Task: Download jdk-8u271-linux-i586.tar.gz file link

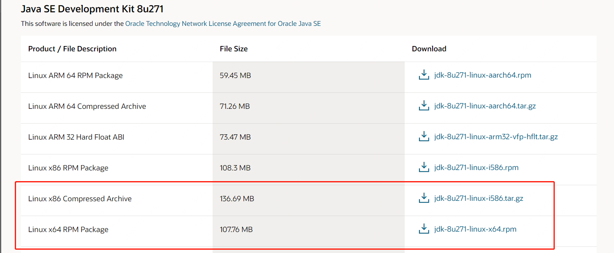Action: tap(479, 198)
